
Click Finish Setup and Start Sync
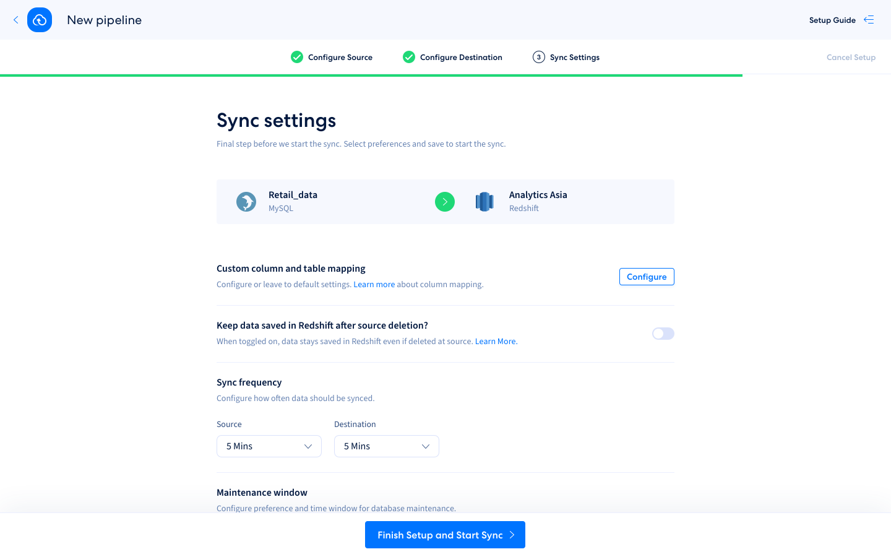coord(445,535)
